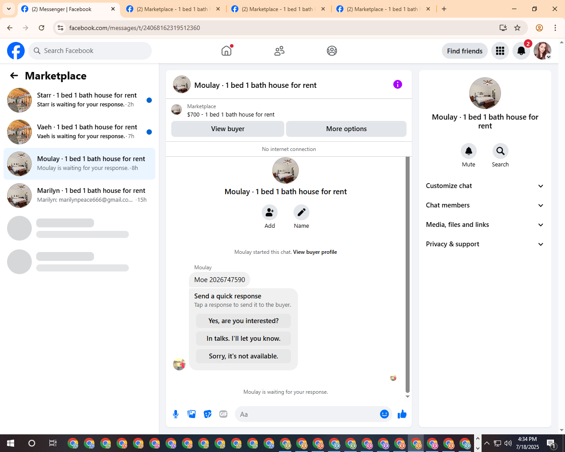565x452 pixels.
Task: Open Chrome profile icon
Action: click(539, 28)
